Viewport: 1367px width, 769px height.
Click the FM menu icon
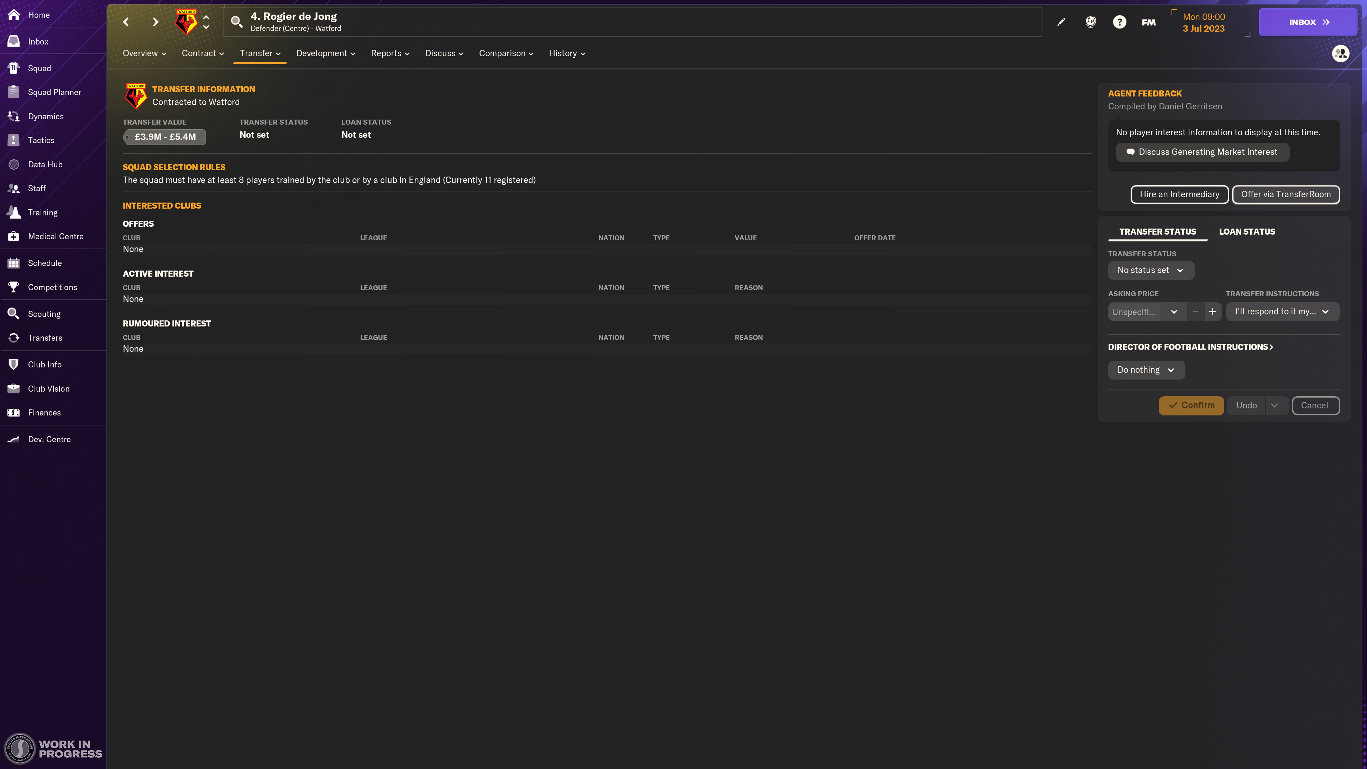(x=1148, y=22)
